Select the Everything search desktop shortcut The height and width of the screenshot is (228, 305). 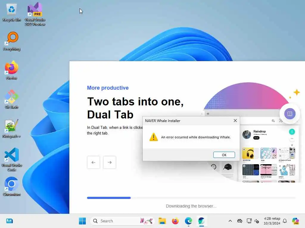point(12,41)
